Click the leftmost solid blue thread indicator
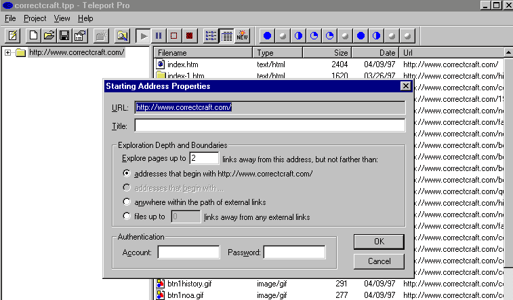 [267, 36]
